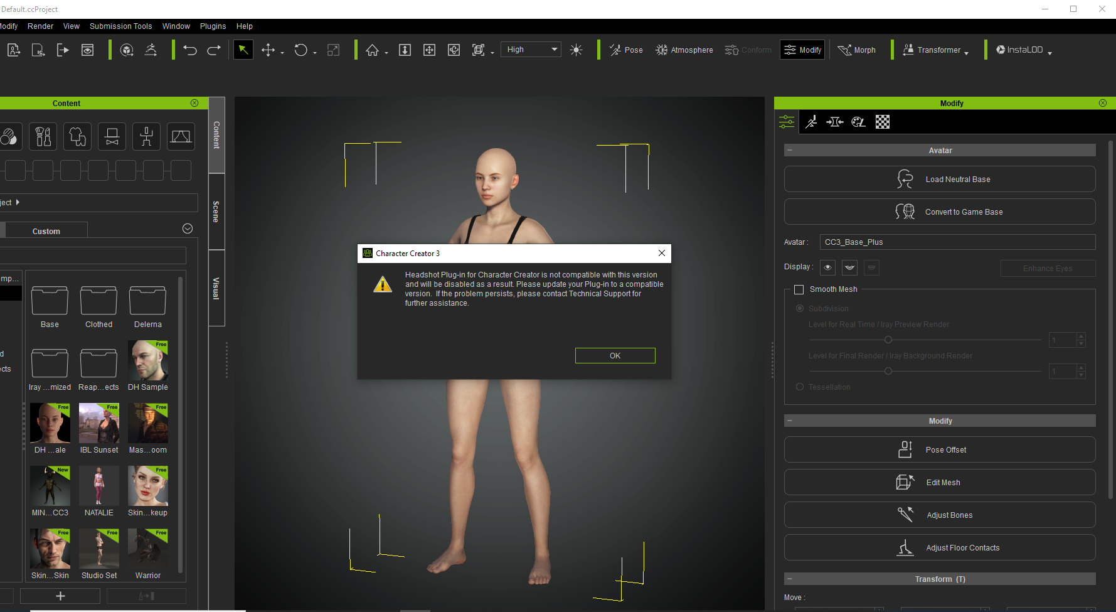Click OK in the warning dialog
1116x612 pixels.
(615, 355)
